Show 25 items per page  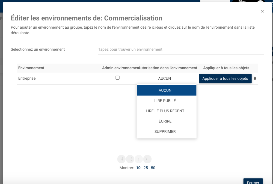pos(146,168)
